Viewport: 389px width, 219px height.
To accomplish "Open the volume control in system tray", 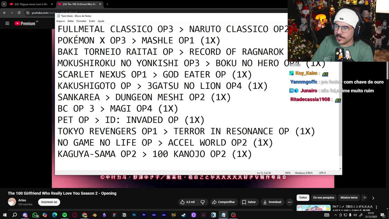I will point(355,215).
